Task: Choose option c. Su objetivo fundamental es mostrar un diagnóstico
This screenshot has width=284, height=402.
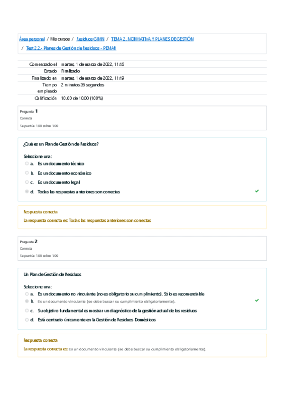Action: coord(27,311)
